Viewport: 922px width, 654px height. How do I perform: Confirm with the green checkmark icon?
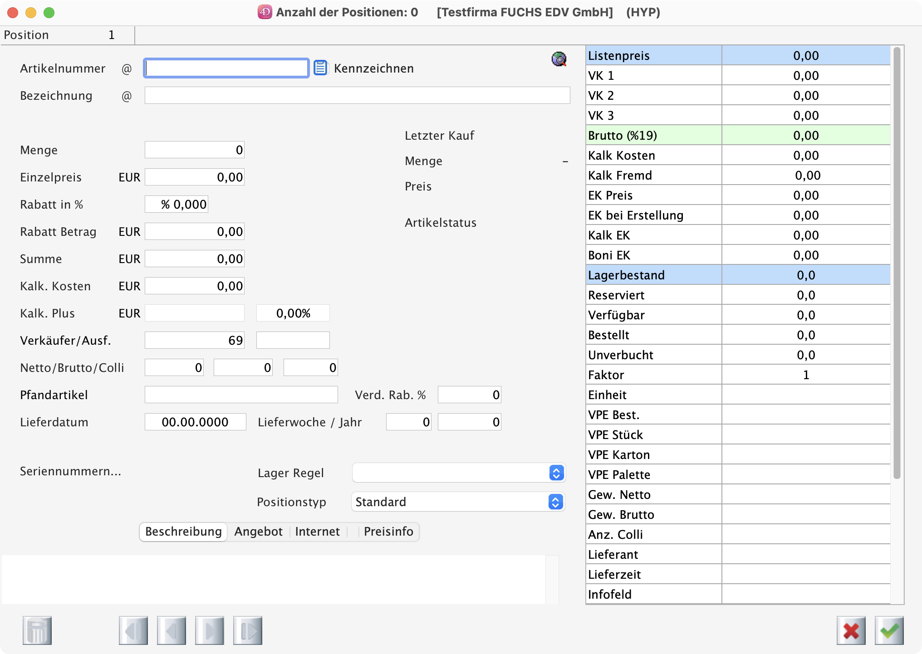coord(889,630)
